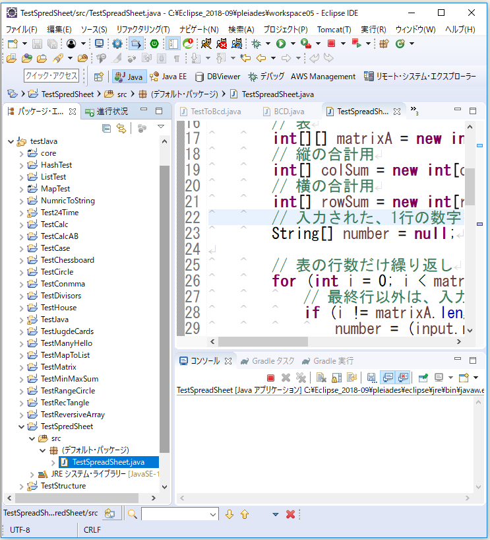The width and height of the screenshot is (490, 540).
Task: Click the Last Edit Location icon
Action: [x=245, y=58]
